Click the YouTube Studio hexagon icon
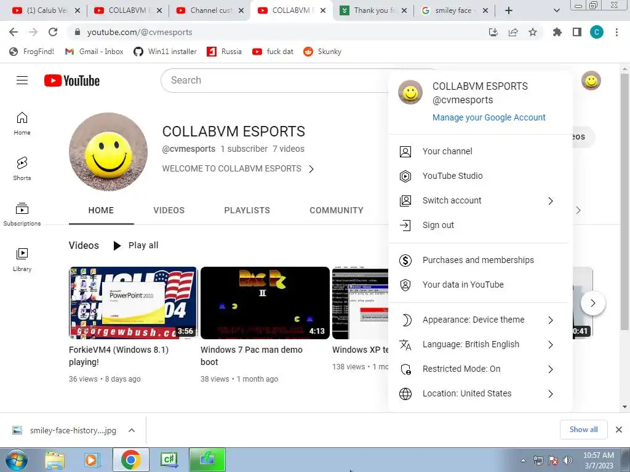The image size is (630, 472). [405, 176]
